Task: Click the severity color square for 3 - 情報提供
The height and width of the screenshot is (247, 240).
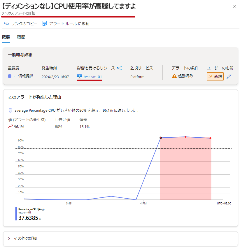Action: point(10,76)
